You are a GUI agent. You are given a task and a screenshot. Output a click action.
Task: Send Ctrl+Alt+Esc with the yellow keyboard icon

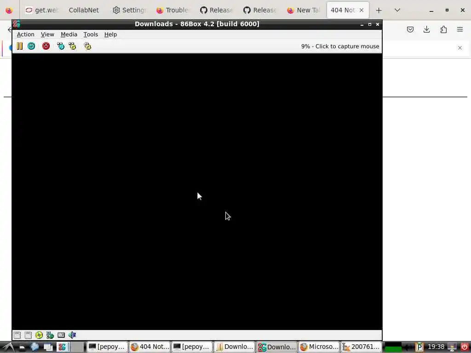click(72, 46)
